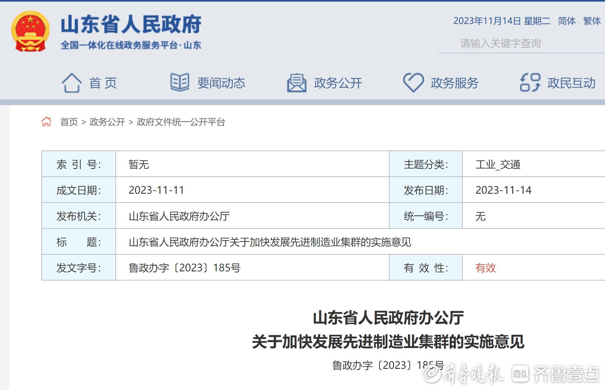Image resolution: width=605 pixels, height=390 pixels.
Task: Open the 要闻动态 navigation menu item
Action: [221, 83]
